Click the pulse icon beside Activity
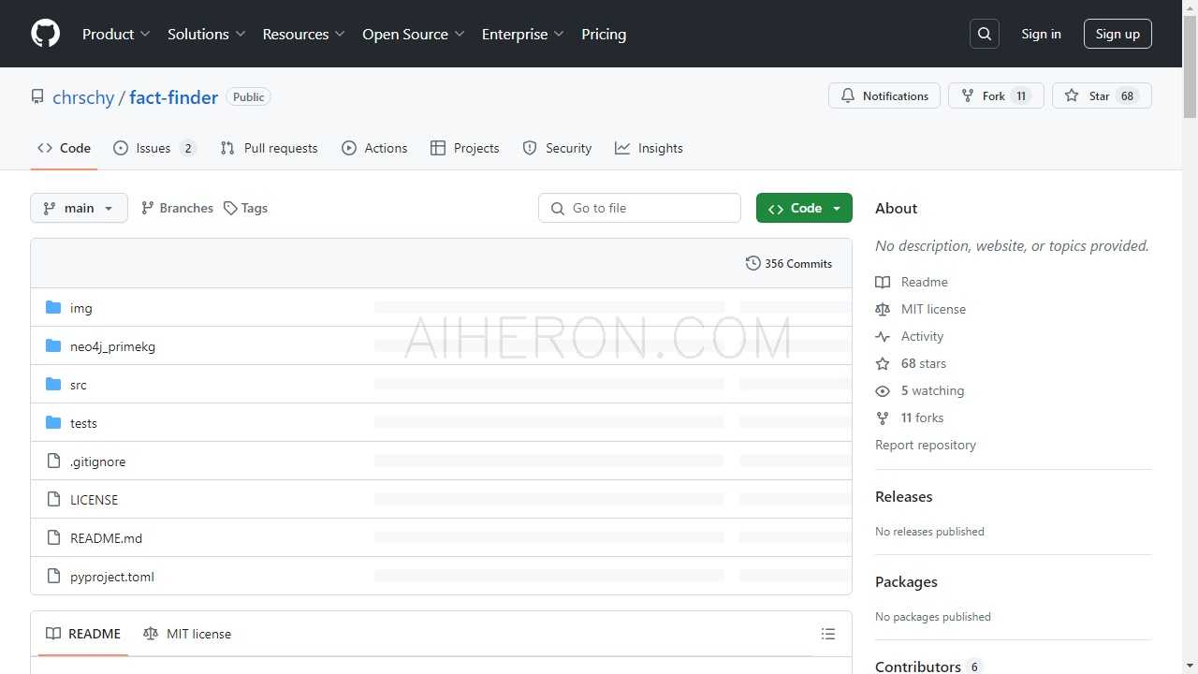The image size is (1198, 674). coord(883,336)
